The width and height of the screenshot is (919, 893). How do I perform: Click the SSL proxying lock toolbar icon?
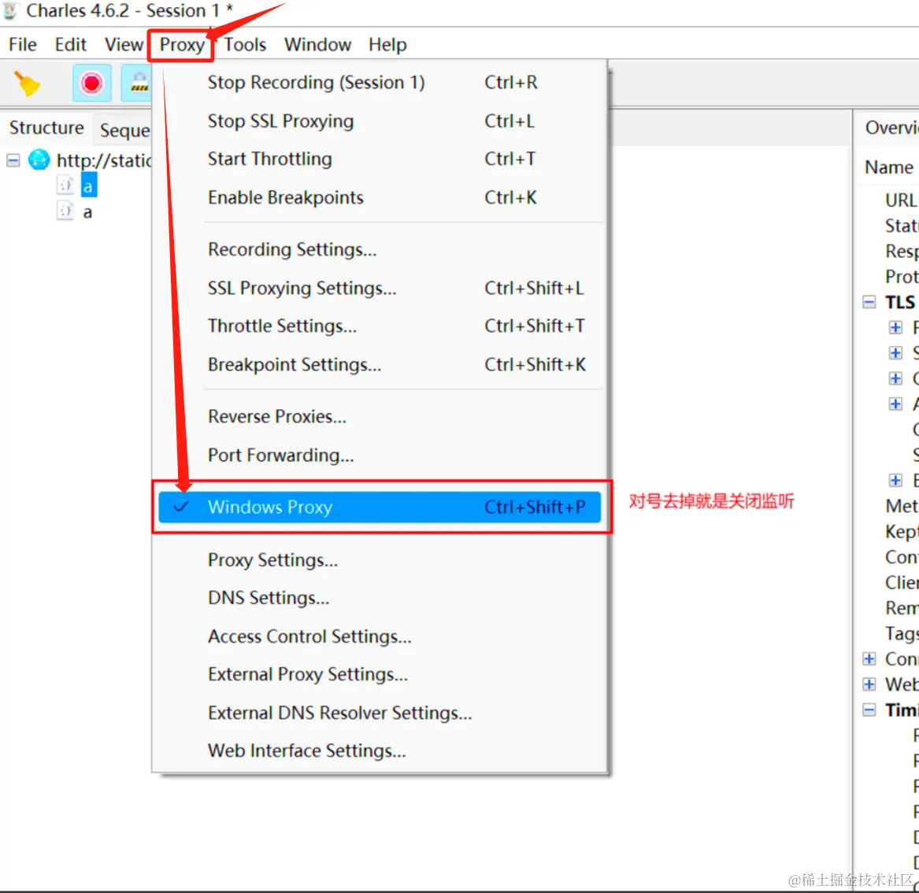point(137,83)
